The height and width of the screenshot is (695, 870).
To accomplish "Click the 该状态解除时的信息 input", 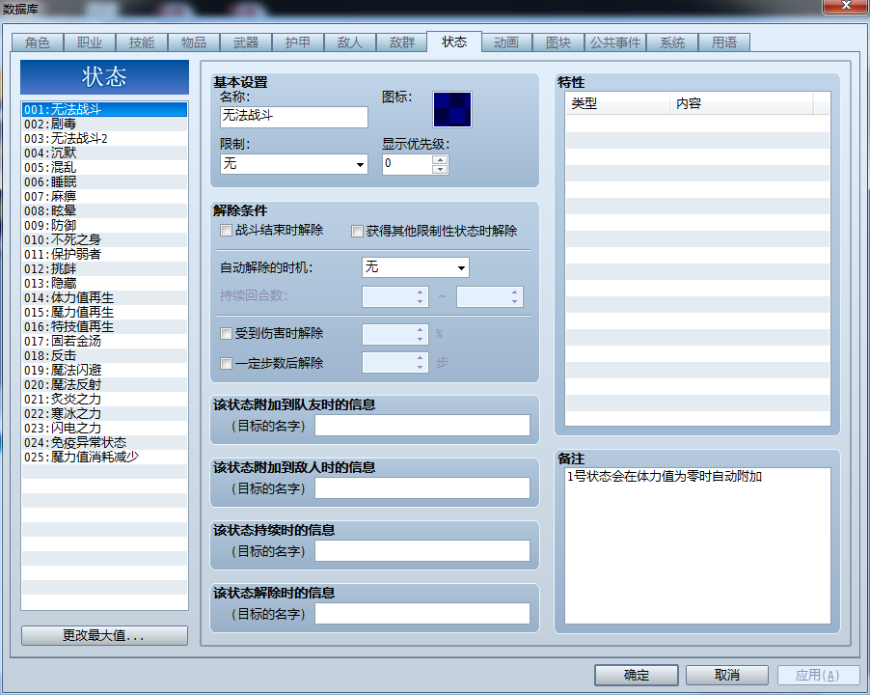I will 422,614.
